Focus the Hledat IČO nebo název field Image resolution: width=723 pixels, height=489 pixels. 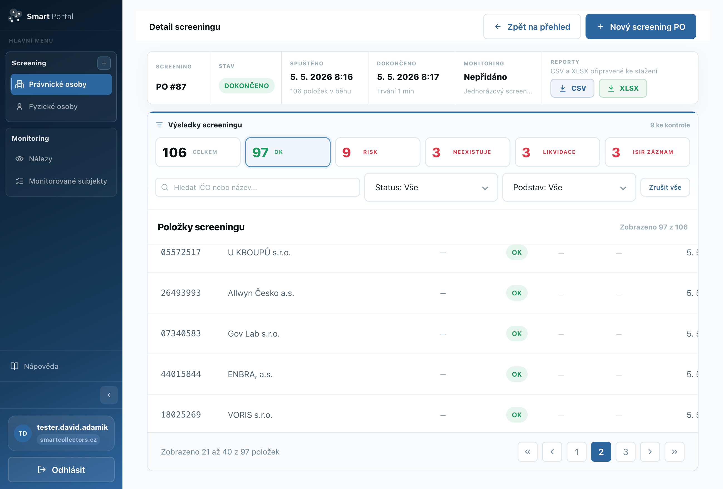pyautogui.click(x=257, y=187)
